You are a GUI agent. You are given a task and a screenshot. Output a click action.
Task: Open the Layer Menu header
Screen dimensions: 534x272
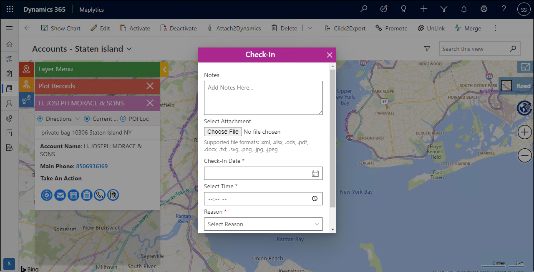click(98, 70)
